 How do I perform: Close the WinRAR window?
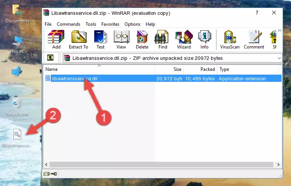(274, 13)
